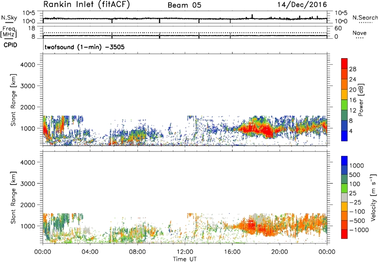Image resolution: width=378 pixels, height=262 pixels.
Task: Click the date '14/Dec/2016'
Action: coord(302,5)
